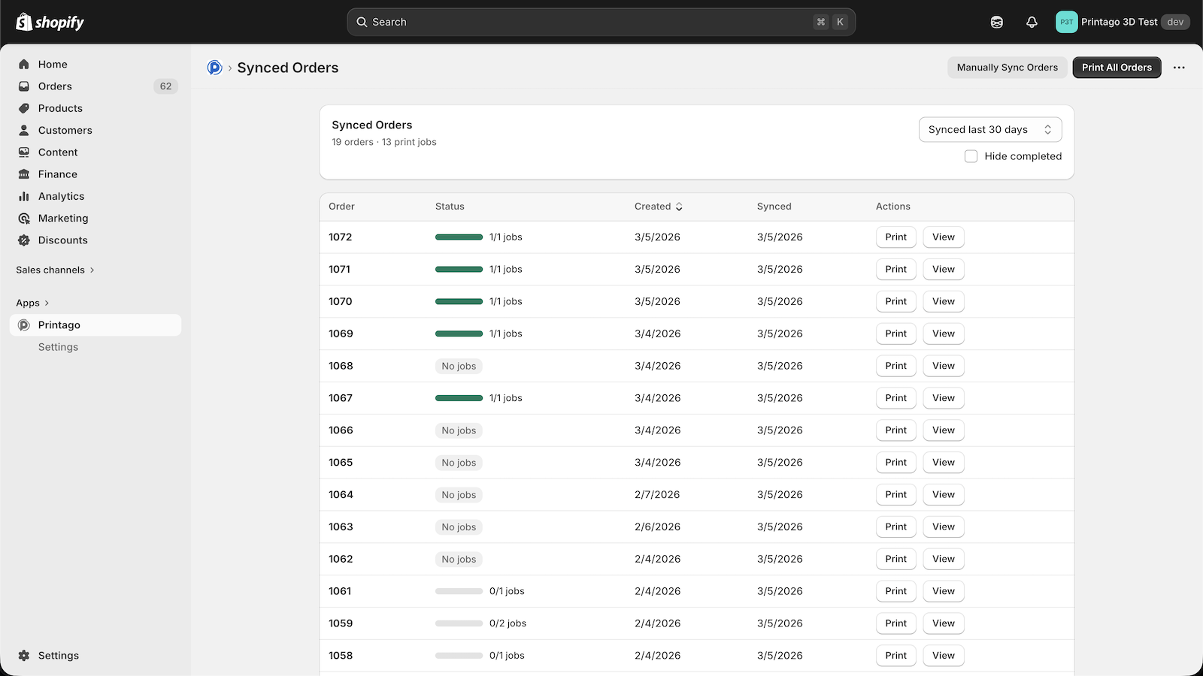
Task: Click the Discounts icon in sidebar
Action: [24, 240]
